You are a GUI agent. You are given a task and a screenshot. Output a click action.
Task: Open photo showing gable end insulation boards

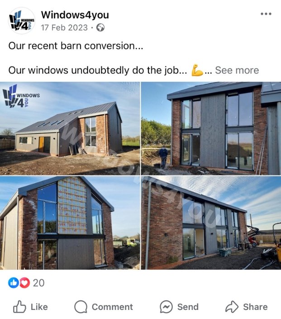point(70,223)
